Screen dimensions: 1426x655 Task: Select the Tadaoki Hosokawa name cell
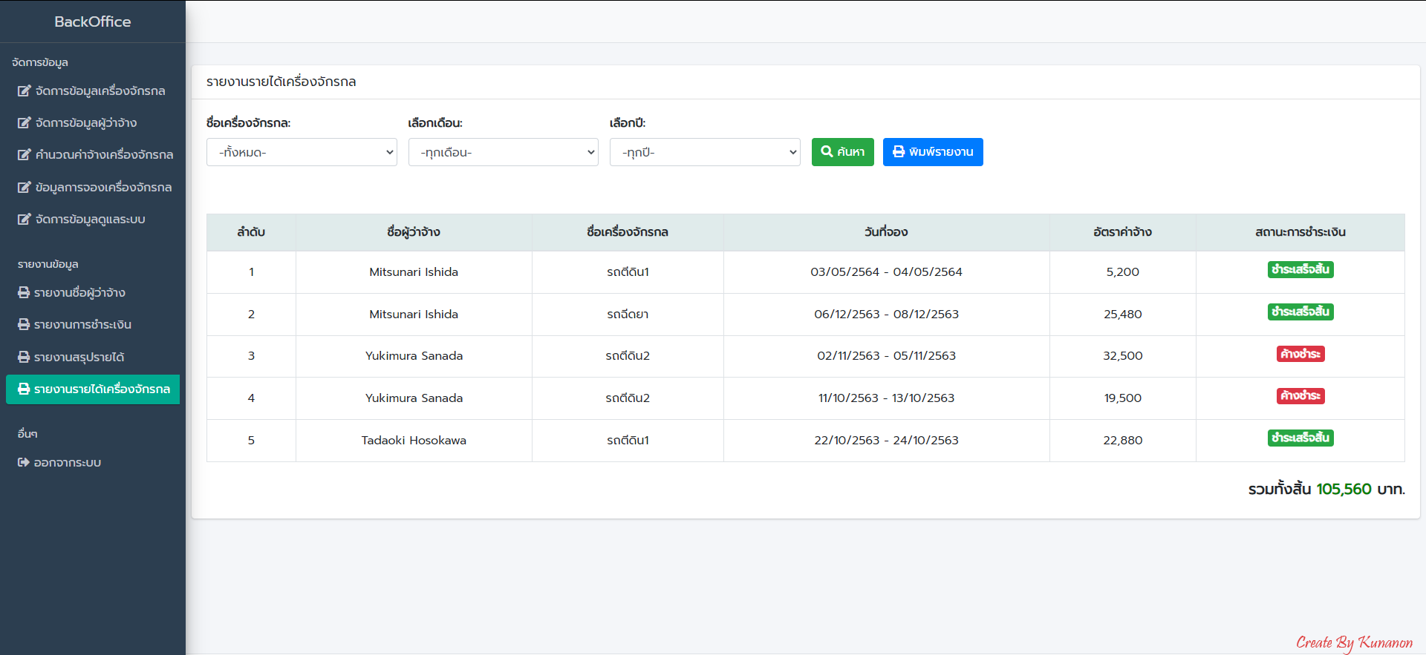[414, 441]
